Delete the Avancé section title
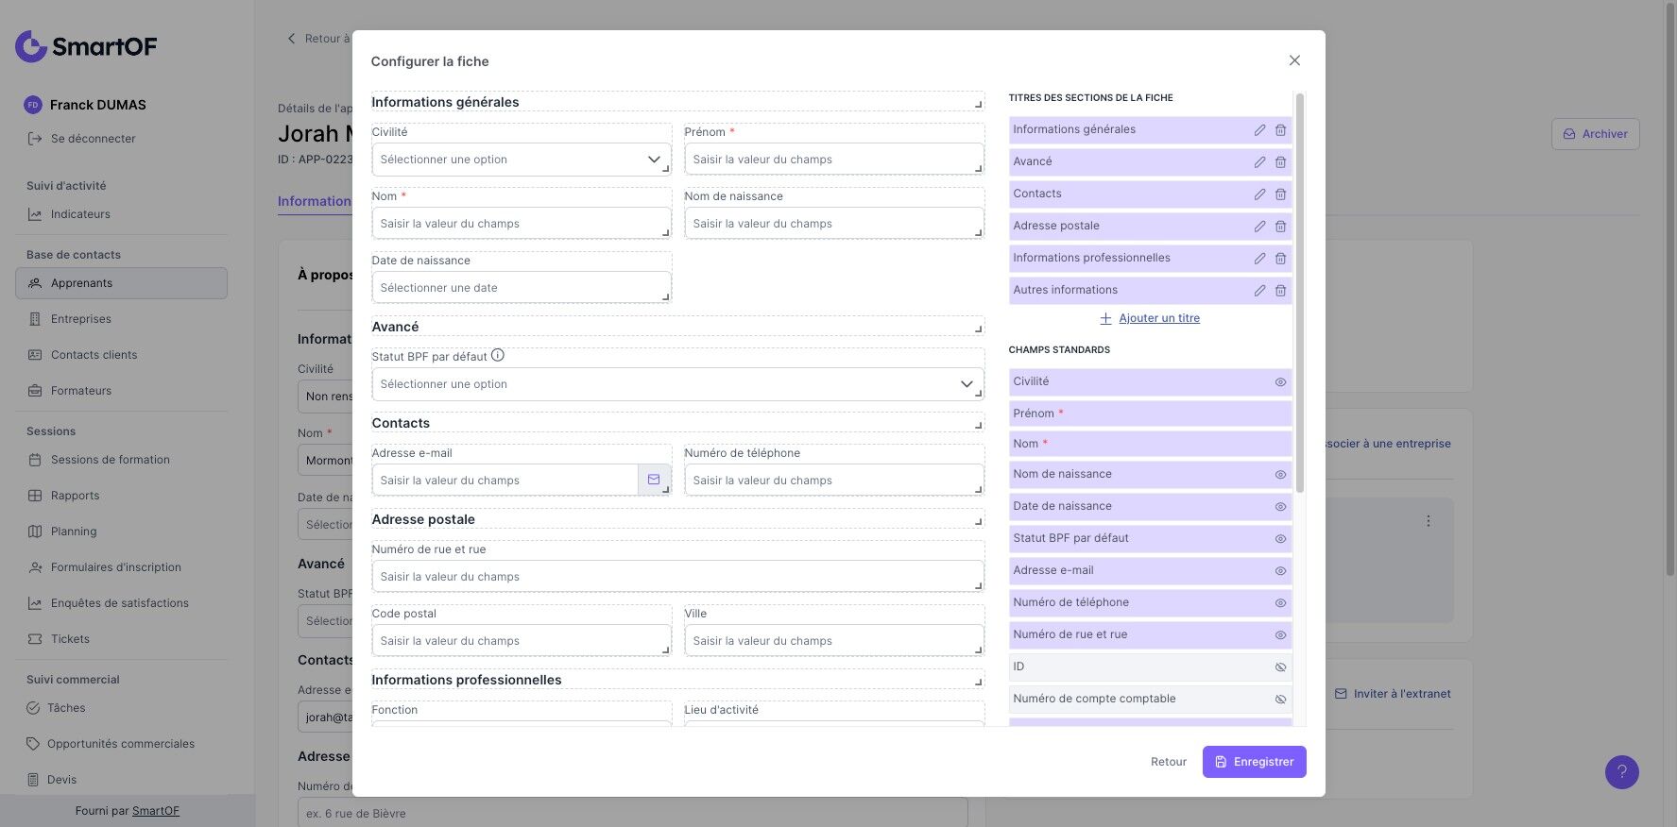 pyautogui.click(x=1280, y=162)
